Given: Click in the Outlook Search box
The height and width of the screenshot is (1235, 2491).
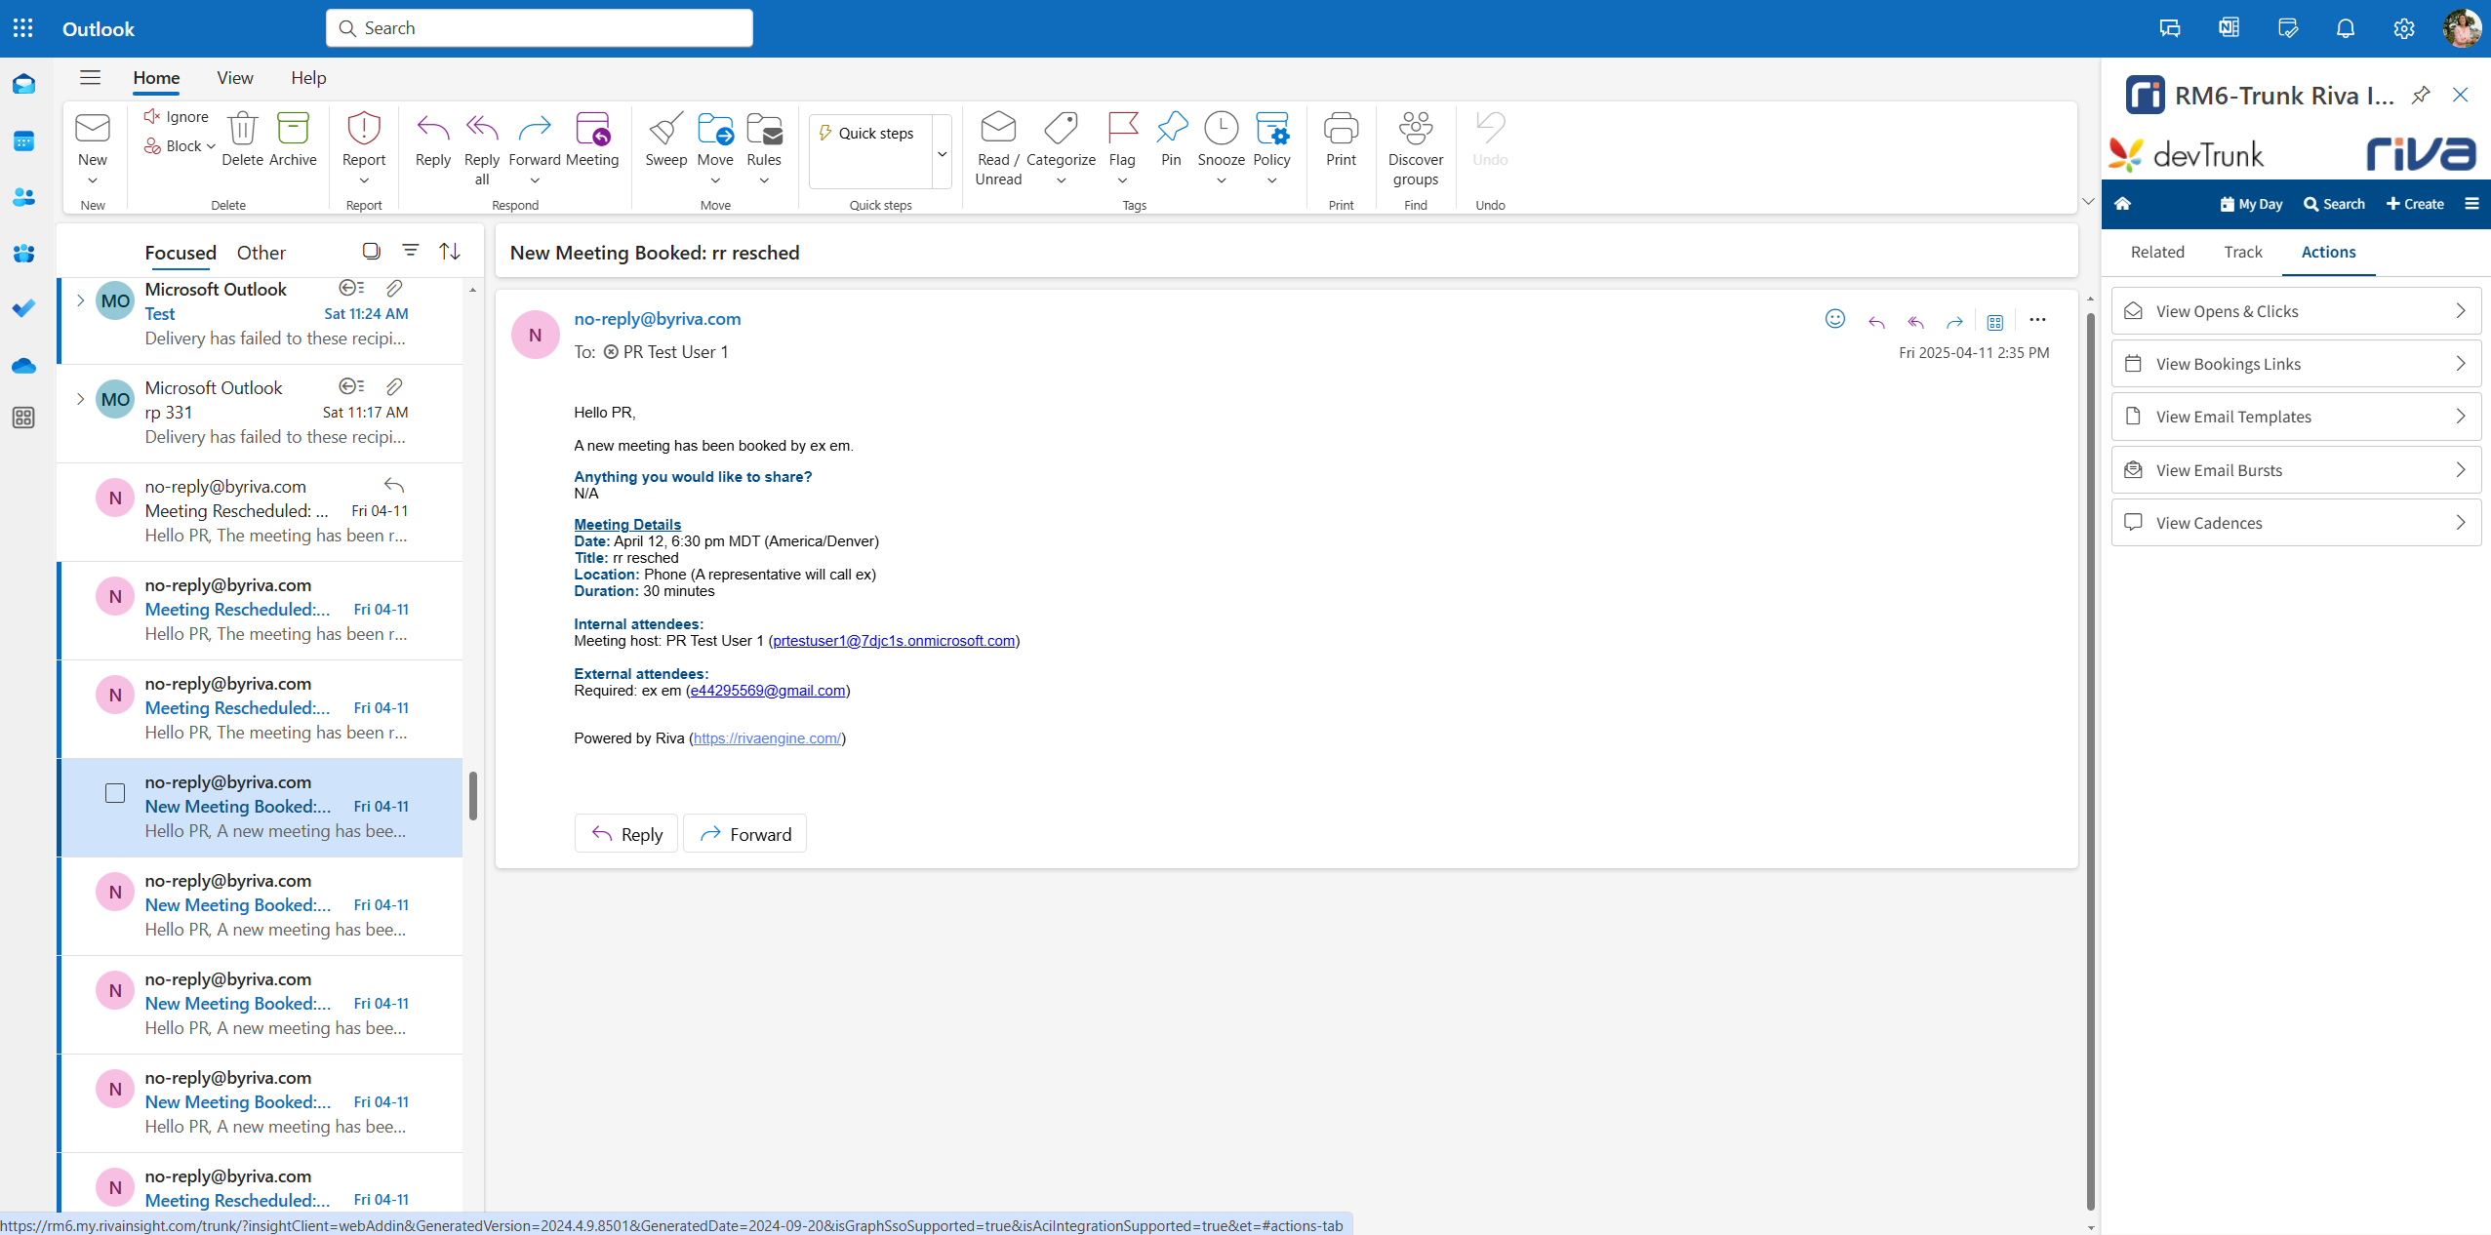Looking at the screenshot, I should coord(539,28).
